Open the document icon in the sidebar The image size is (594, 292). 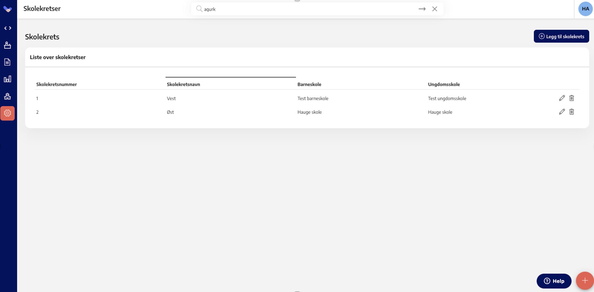(x=8, y=62)
